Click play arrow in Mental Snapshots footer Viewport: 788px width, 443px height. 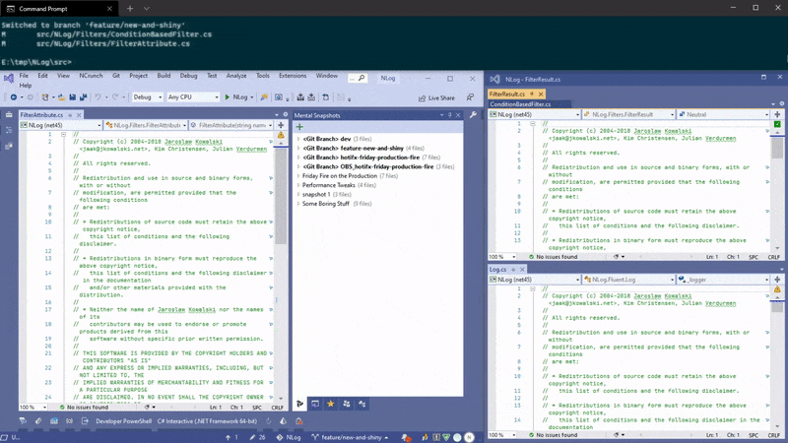pos(300,404)
